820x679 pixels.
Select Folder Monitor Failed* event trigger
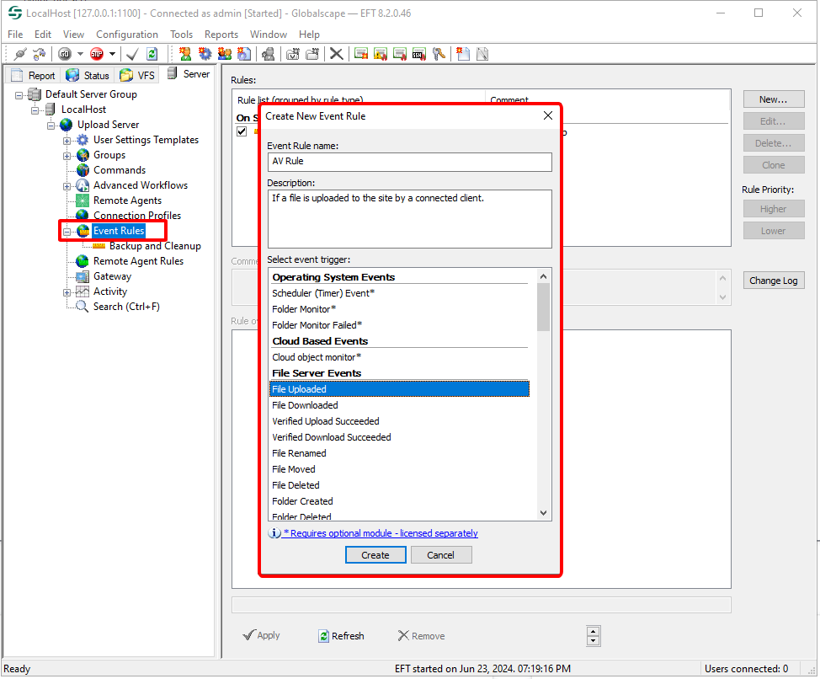pyautogui.click(x=400, y=325)
